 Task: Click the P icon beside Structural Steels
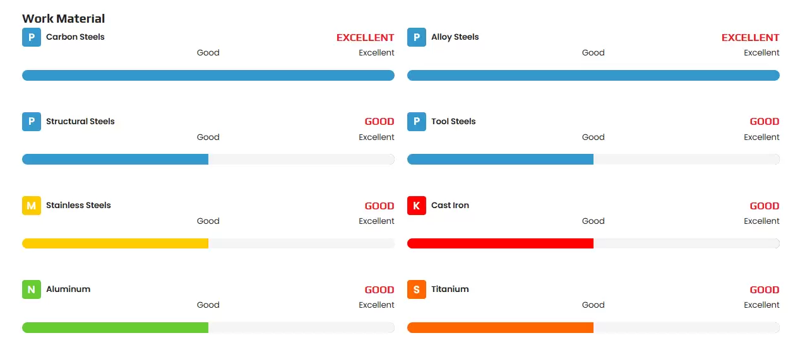32,122
